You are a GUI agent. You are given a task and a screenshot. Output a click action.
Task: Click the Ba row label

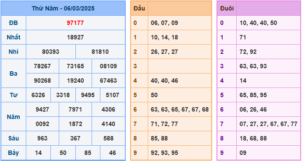13,73
